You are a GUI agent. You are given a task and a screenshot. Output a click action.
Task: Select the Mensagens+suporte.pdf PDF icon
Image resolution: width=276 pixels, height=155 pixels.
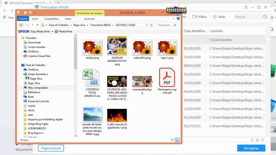(x=167, y=77)
